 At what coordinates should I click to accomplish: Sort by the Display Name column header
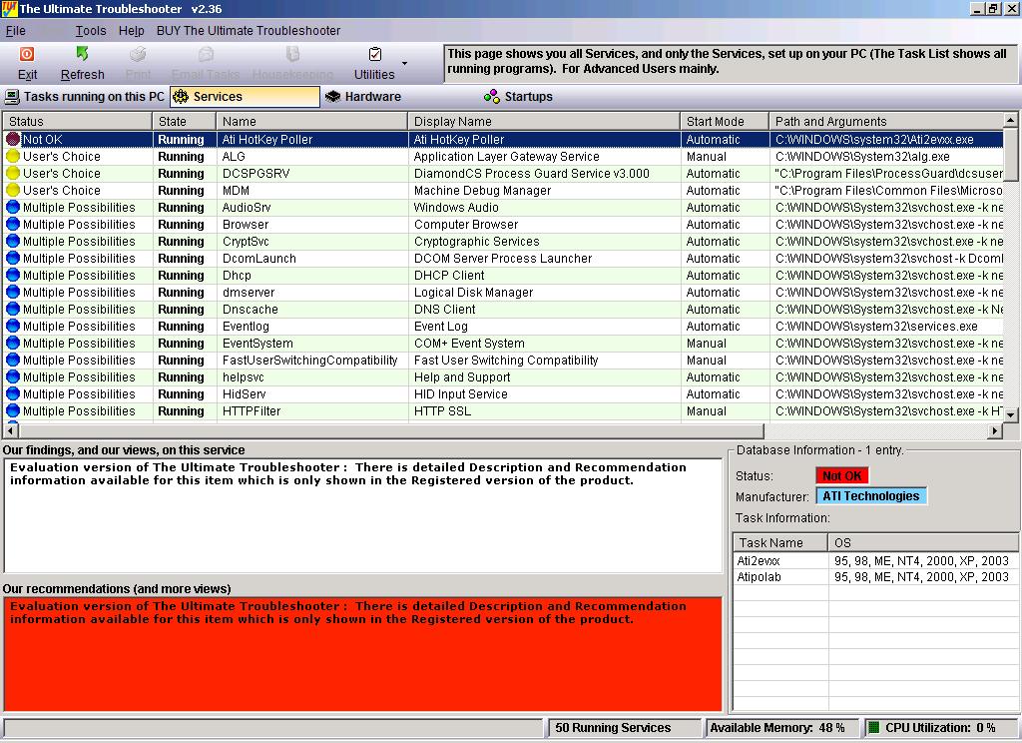[544, 121]
